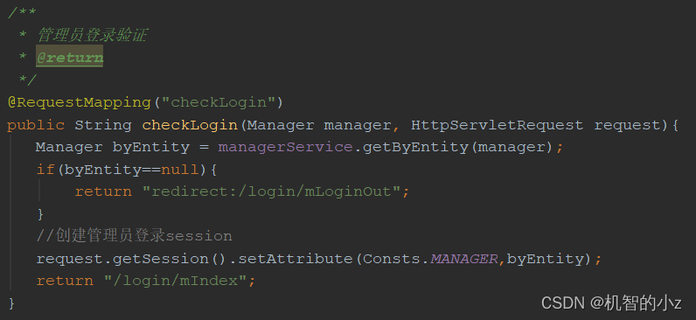Click the @RequestMapping annotation
The image size is (696, 320).
pos(80,102)
